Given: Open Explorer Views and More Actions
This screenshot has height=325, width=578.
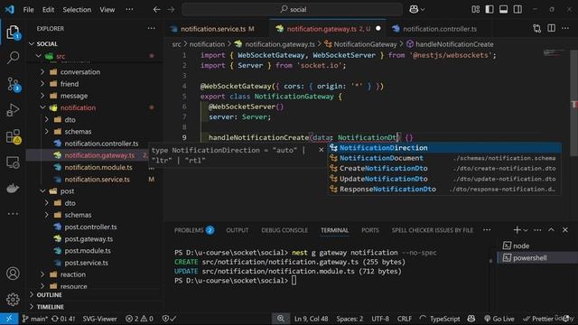Looking at the screenshot, I should point(151,28).
